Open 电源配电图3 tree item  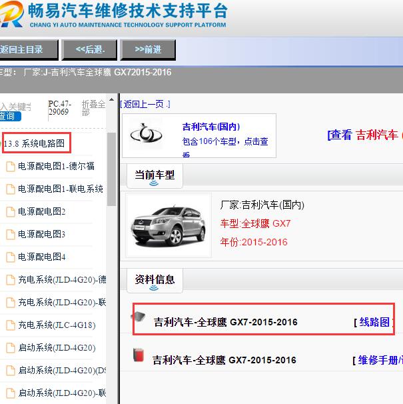(42, 234)
